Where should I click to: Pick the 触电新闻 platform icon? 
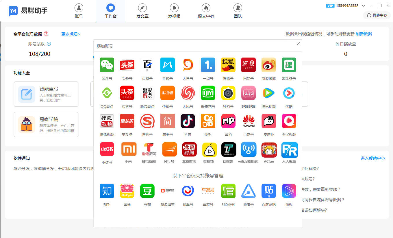(x=149, y=149)
